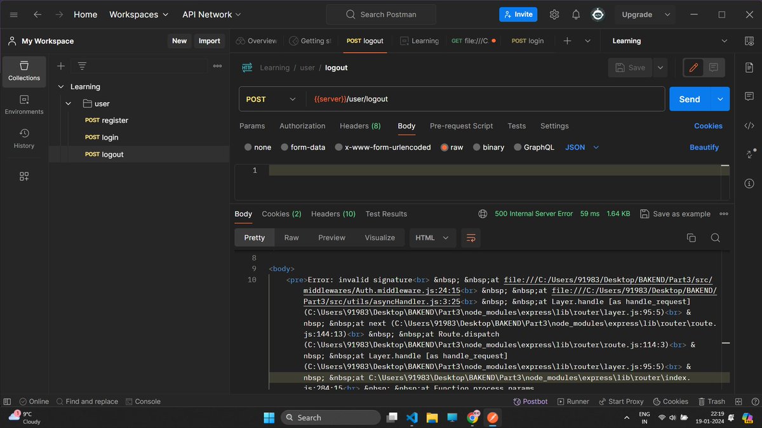This screenshot has width=762, height=428.
Task: Open the code snippet icon
Action: 749,126
